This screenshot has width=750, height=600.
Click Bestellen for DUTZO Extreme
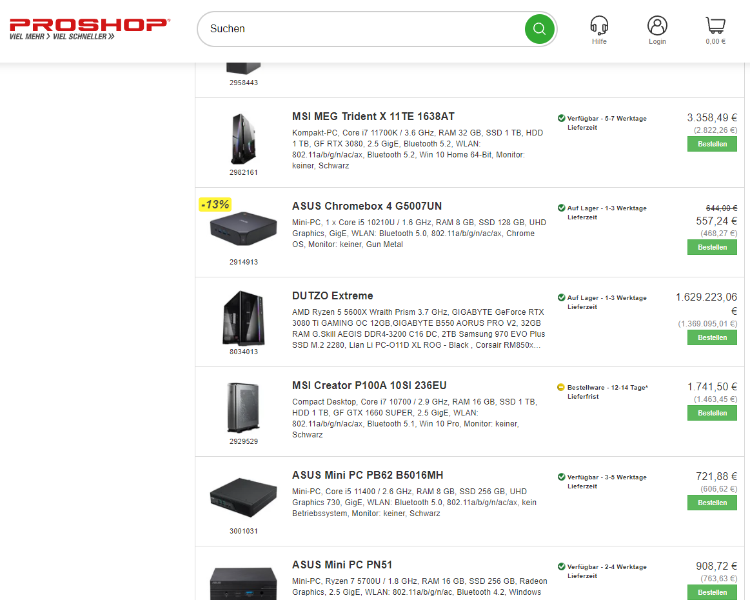click(x=712, y=337)
